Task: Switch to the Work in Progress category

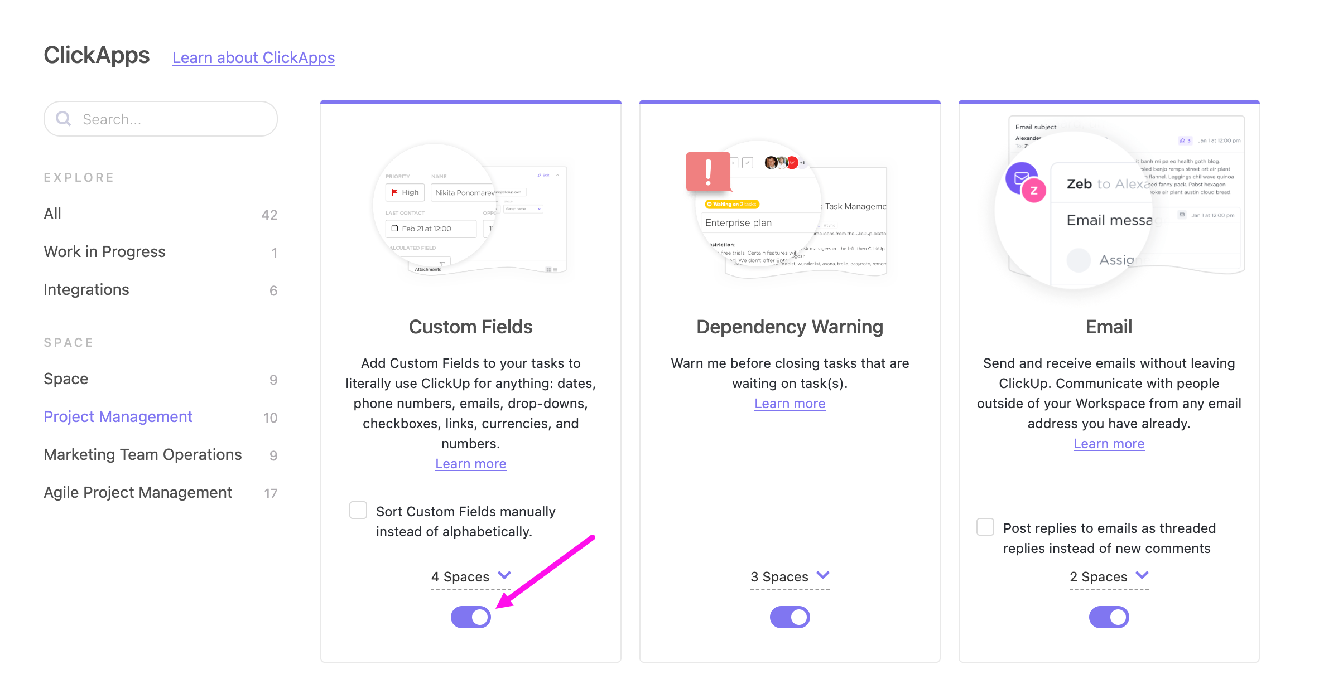Action: pos(104,251)
